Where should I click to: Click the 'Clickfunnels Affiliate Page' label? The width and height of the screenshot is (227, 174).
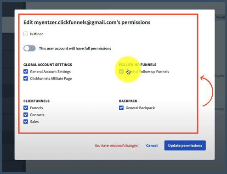click(51, 79)
